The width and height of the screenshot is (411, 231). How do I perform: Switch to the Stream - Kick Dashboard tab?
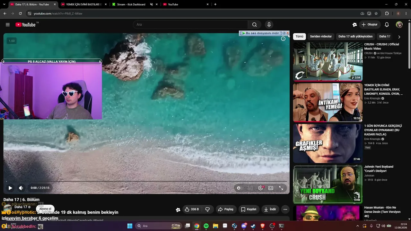135,4
